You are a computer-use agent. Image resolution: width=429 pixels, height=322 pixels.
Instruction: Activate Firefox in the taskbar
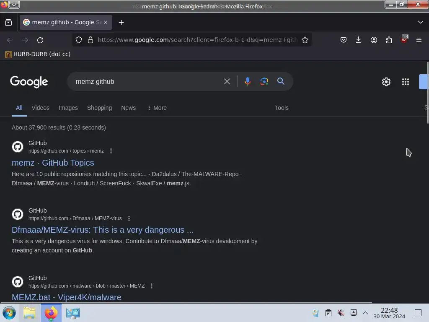tap(51, 313)
